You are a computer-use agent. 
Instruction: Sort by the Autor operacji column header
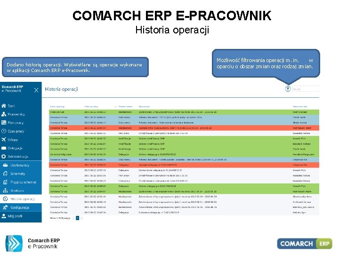click(x=57, y=107)
